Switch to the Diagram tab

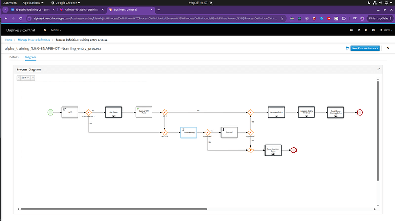30,57
